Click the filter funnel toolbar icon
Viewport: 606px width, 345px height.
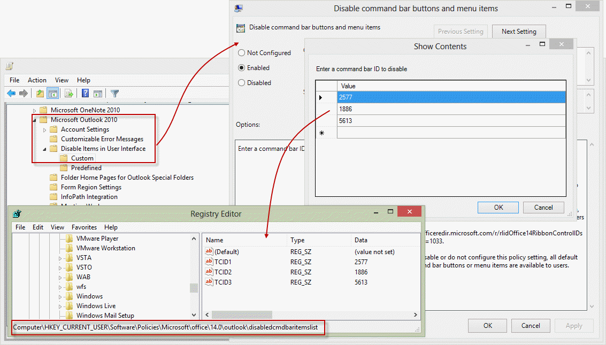click(x=115, y=93)
